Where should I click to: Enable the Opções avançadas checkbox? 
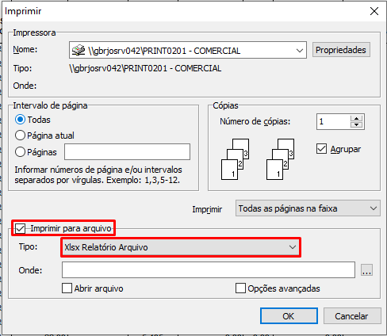(240, 288)
